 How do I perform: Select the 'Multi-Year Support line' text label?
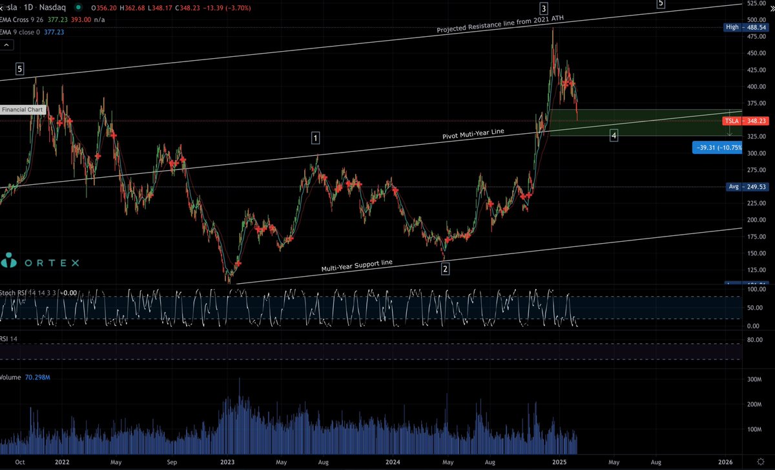[x=357, y=266]
